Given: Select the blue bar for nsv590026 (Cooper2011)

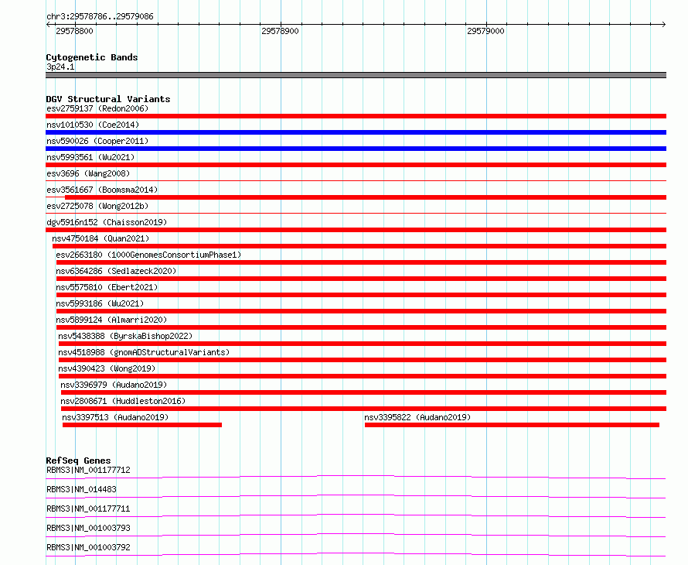Looking at the screenshot, I should click(356, 149).
